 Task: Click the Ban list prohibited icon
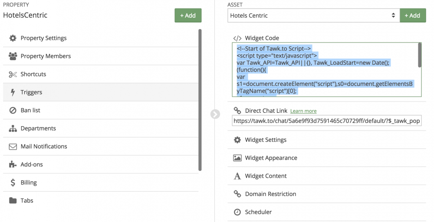pos(13,110)
